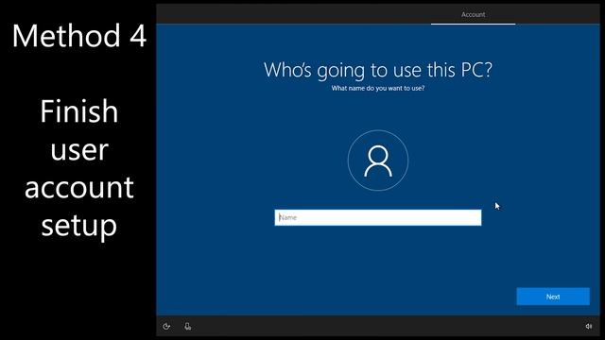Click the volume speaker icon
Screen dimensions: 605x340
point(588,327)
